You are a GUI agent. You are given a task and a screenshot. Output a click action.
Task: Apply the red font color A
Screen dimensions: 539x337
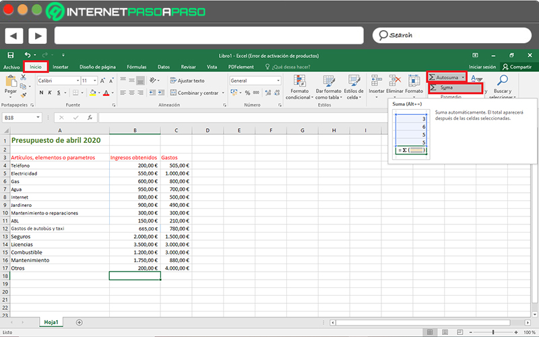click(106, 93)
